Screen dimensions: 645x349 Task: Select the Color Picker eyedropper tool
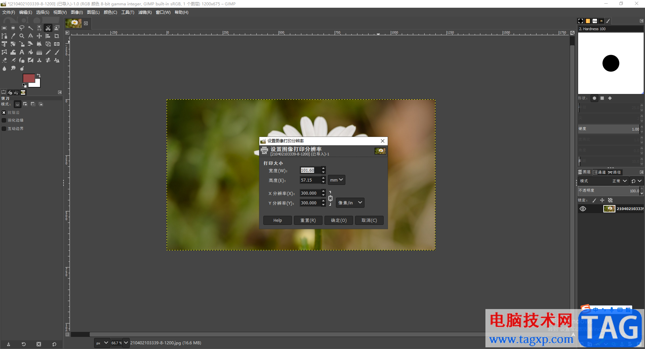[x=13, y=36]
